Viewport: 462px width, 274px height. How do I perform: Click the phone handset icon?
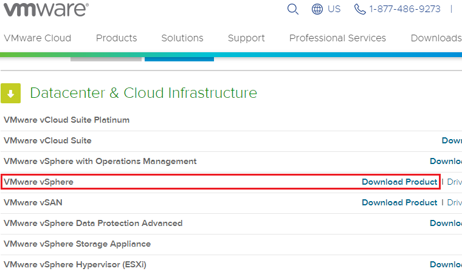[x=360, y=9]
